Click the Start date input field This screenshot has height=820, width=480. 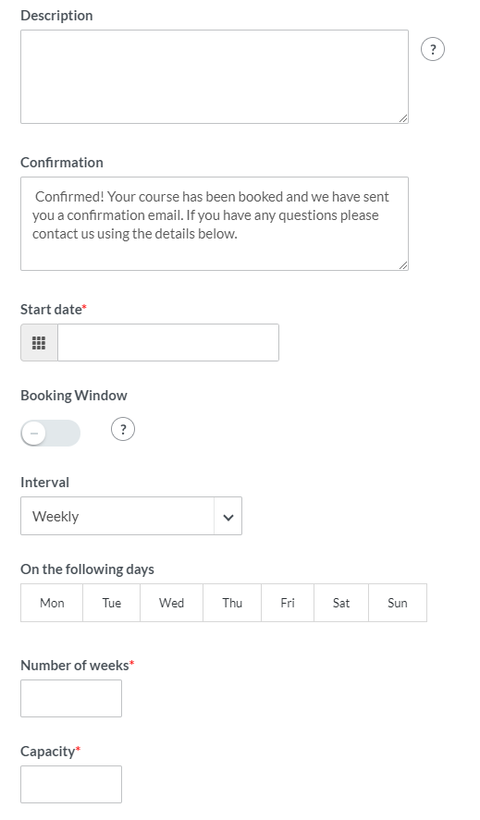point(168,343)
